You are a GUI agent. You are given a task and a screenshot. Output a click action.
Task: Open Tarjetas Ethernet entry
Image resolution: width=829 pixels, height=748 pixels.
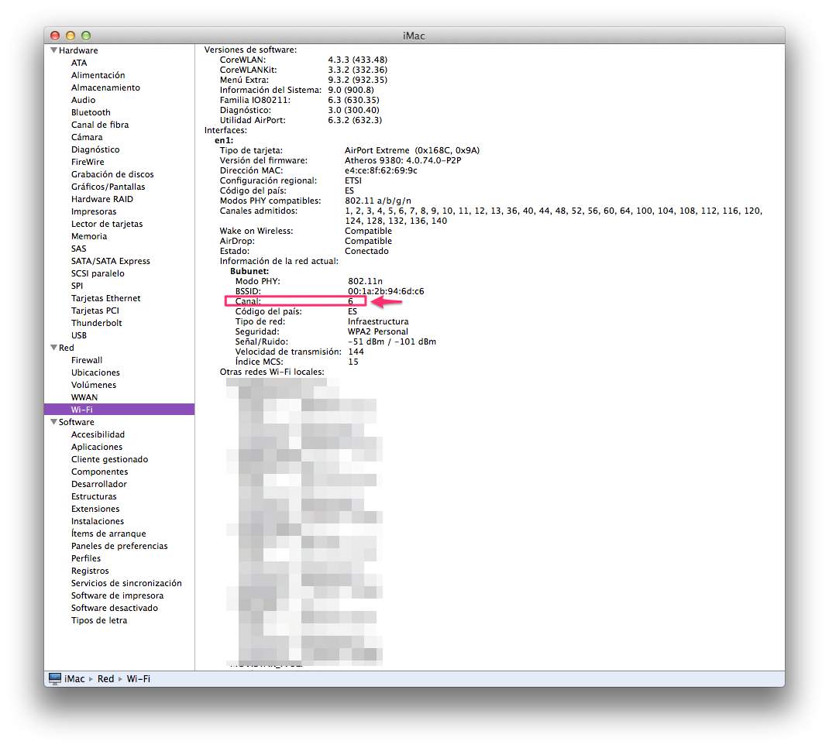105,298
